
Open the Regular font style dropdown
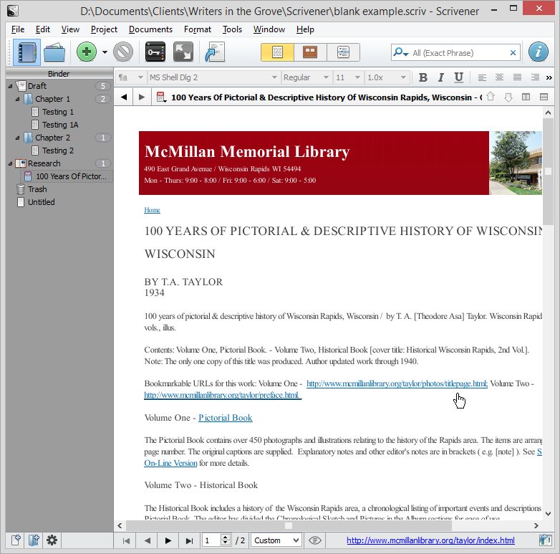306,77
